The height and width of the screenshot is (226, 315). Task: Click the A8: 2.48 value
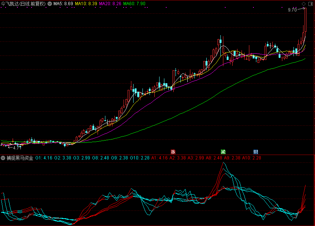(214, 158)
